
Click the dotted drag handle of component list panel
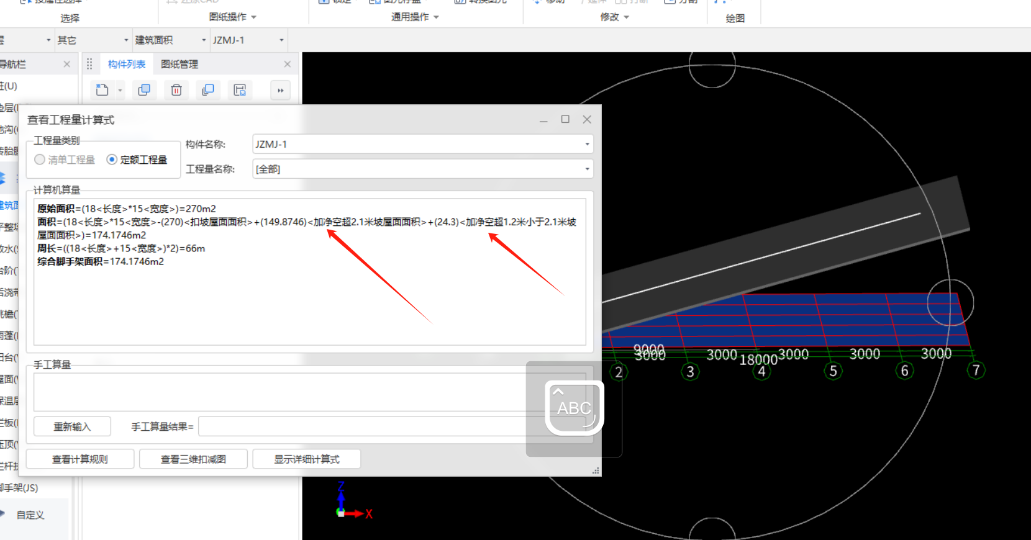click(x=89, y=64)
